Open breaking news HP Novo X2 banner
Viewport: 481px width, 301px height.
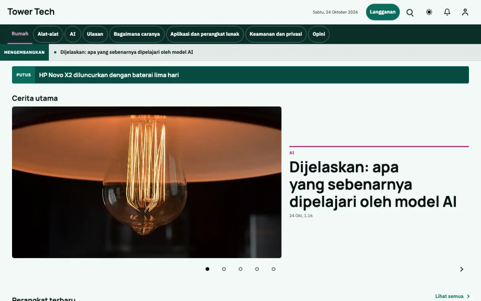(x=240, y=75)
